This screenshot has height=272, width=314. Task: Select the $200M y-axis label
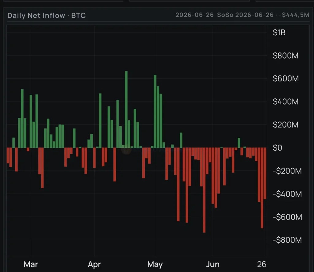point(285,125)
